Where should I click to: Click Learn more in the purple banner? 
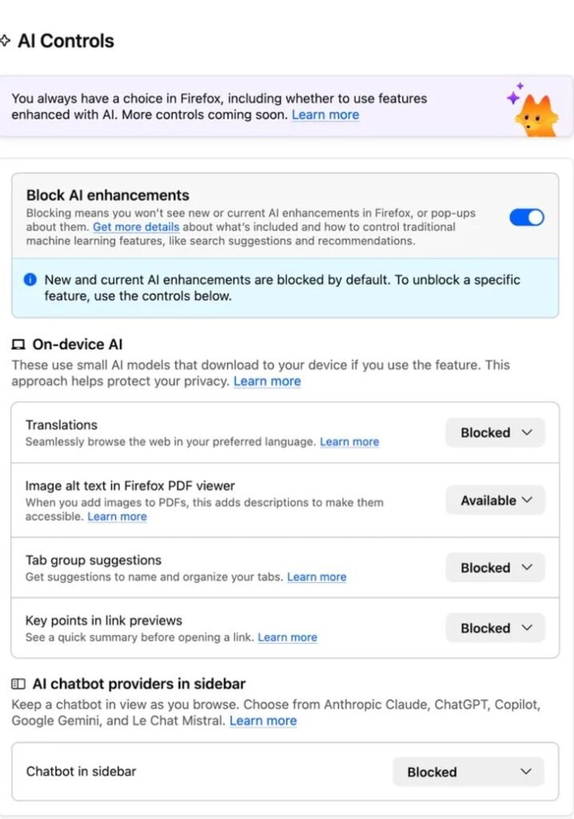click(325, 114)
